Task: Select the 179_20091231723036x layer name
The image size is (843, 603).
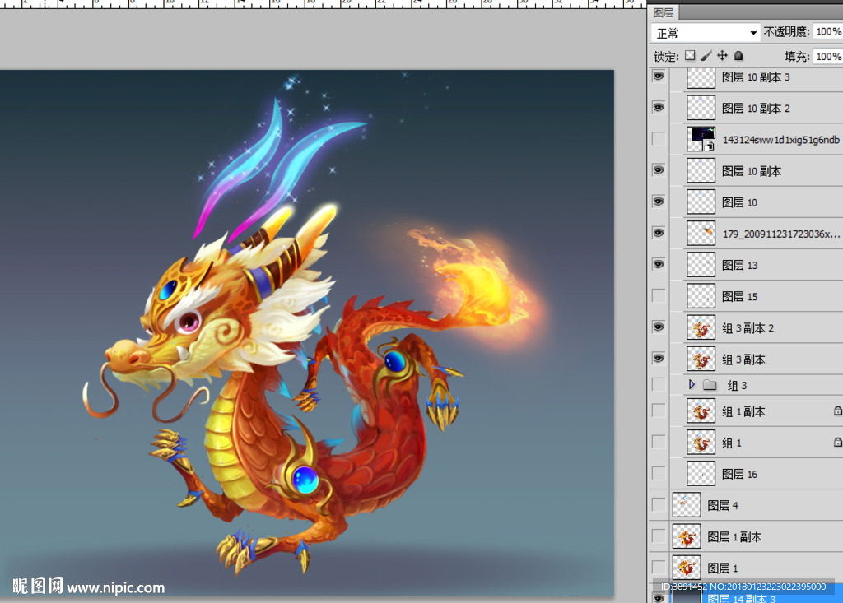Action: pos(780,234)
